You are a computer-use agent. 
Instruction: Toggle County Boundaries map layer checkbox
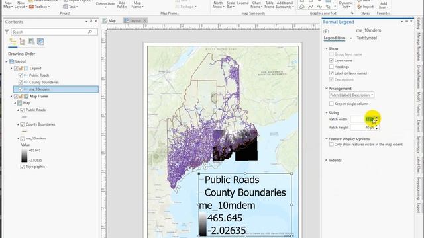coord(23,124)
